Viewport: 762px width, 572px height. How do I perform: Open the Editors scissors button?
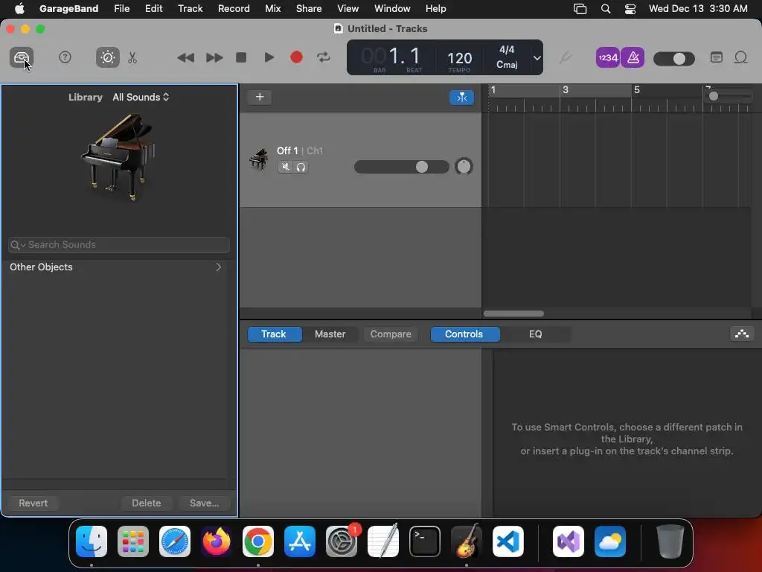pos(132,58)
